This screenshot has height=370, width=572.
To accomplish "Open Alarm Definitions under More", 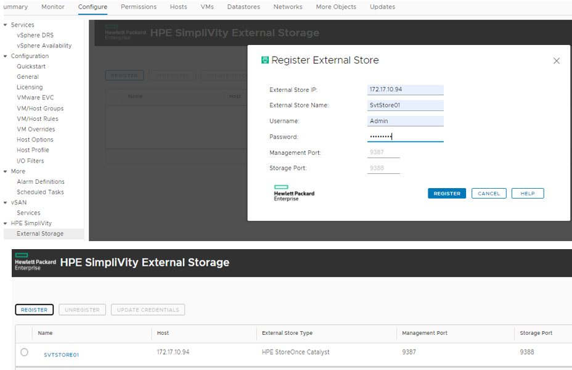I will tap(41, 182).
